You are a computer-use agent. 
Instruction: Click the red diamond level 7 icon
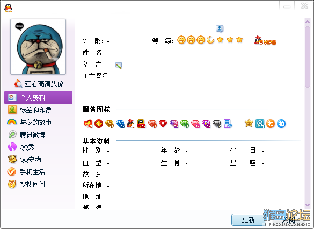click(152, 124)
